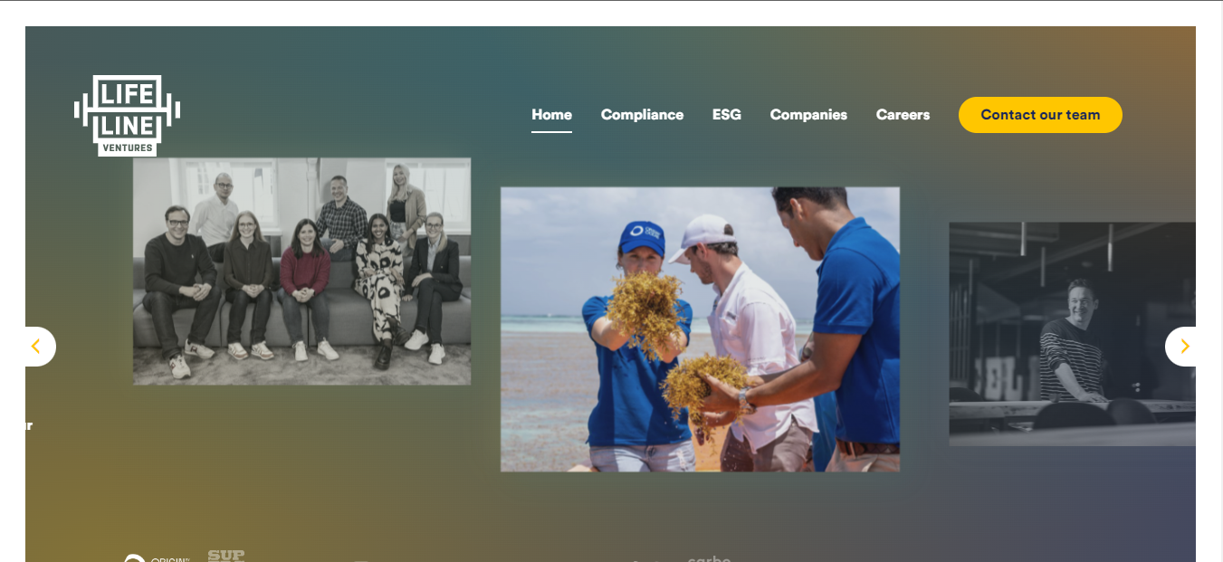Open the Companies page
The width and height of the screenshot is (1223, 562).
pos(808,115)
